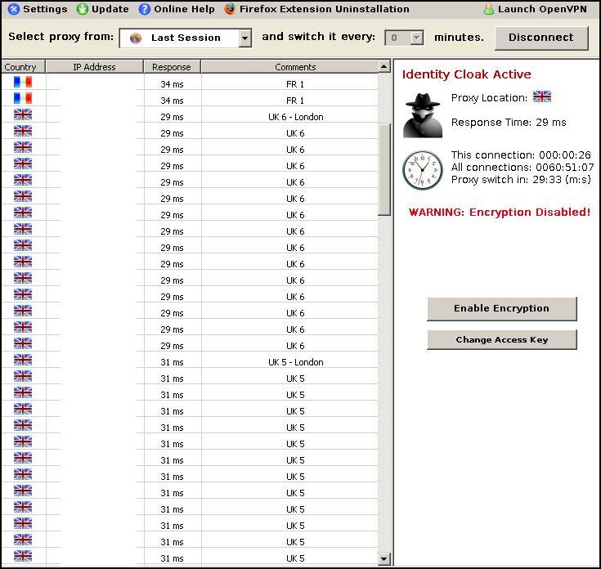Sort by the Comments column header
Image resolution: width=601 pixels, height=569 pixels.
[x=289, y=67]
